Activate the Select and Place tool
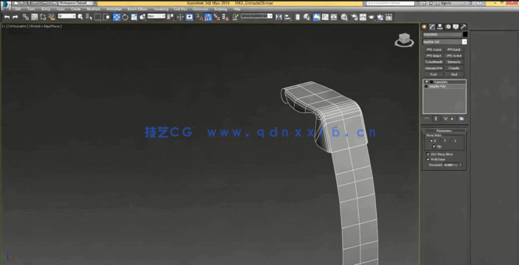 click(142, 17)
